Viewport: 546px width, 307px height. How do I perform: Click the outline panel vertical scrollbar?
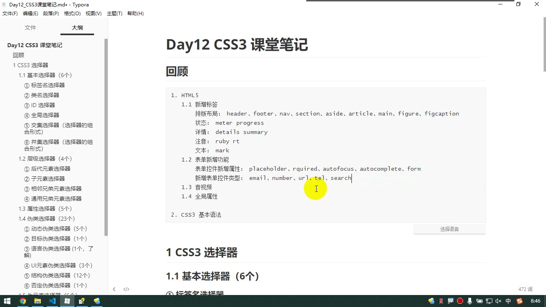[x=106, y=137]
